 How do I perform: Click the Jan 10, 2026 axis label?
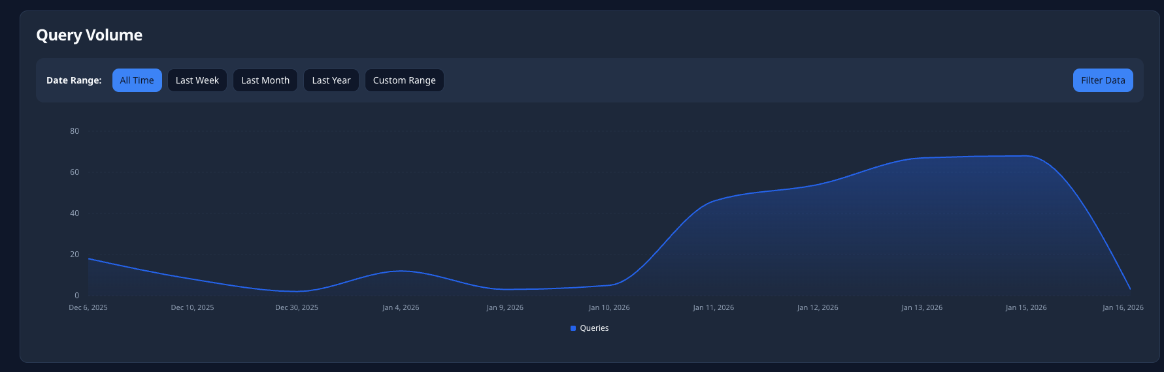609,307
